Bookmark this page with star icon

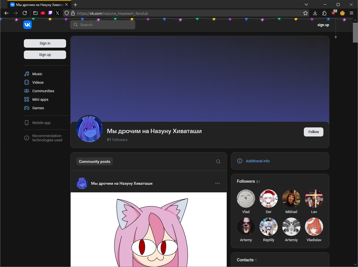click(306, 13)
